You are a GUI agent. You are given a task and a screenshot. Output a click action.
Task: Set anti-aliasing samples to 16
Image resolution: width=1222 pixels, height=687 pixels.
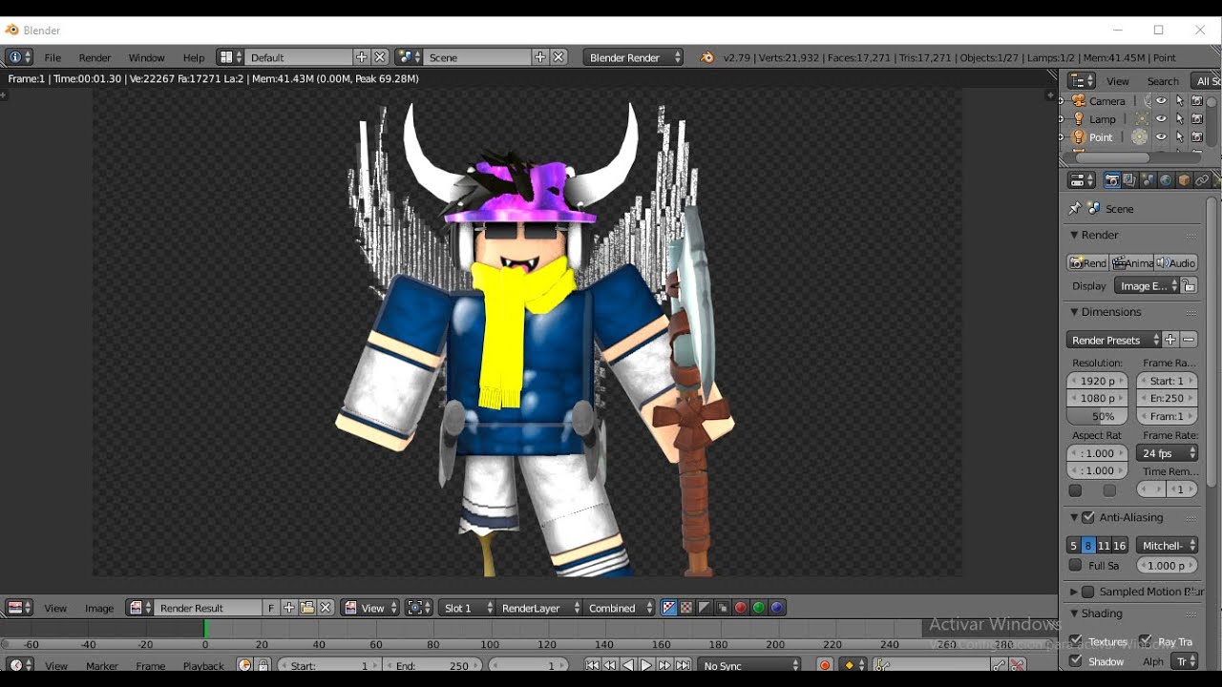click(1120, 546)
